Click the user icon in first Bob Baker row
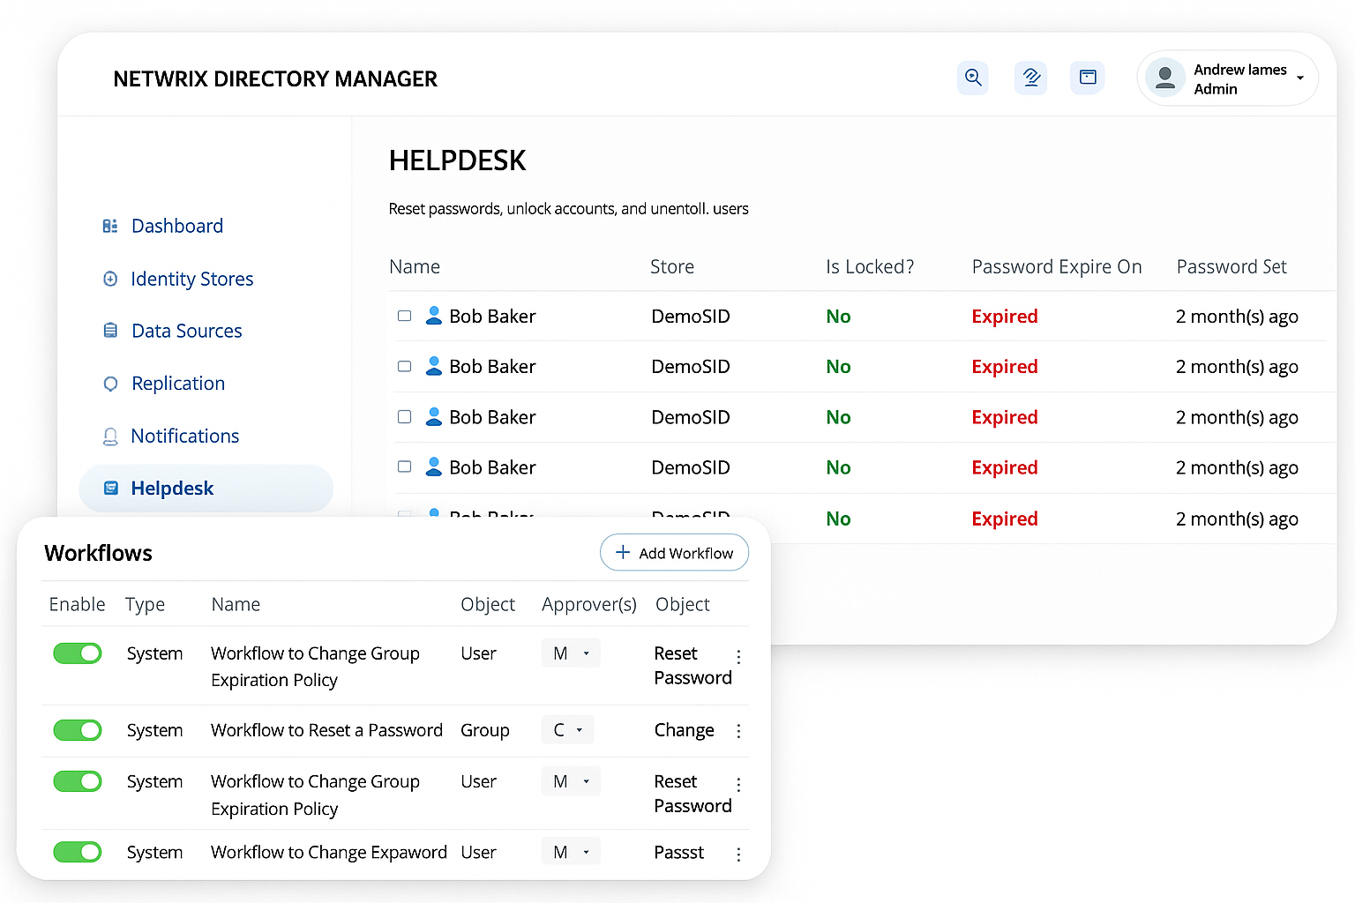1355x903 pixels. [x=434, y=316]
